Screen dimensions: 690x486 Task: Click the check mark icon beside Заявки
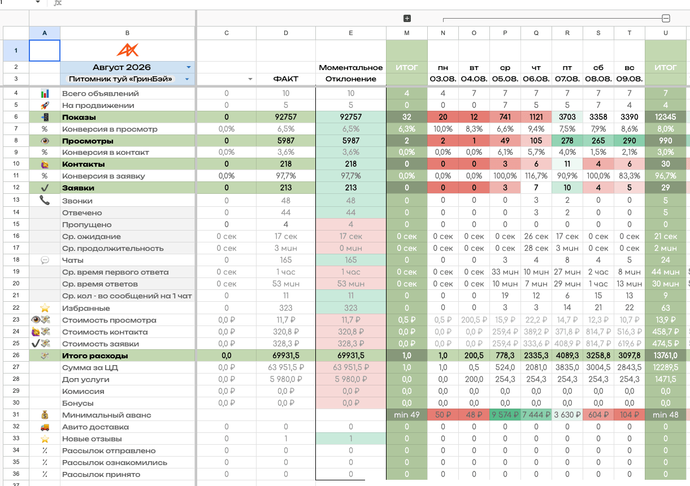coord(45,188)
